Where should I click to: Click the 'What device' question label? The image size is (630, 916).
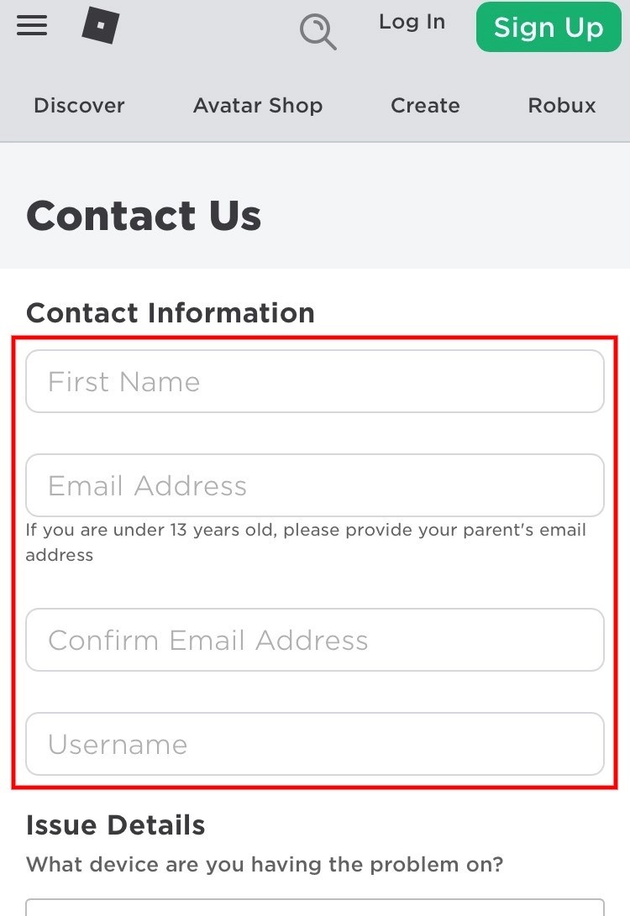pyautogui.click(x=265, y=864)
